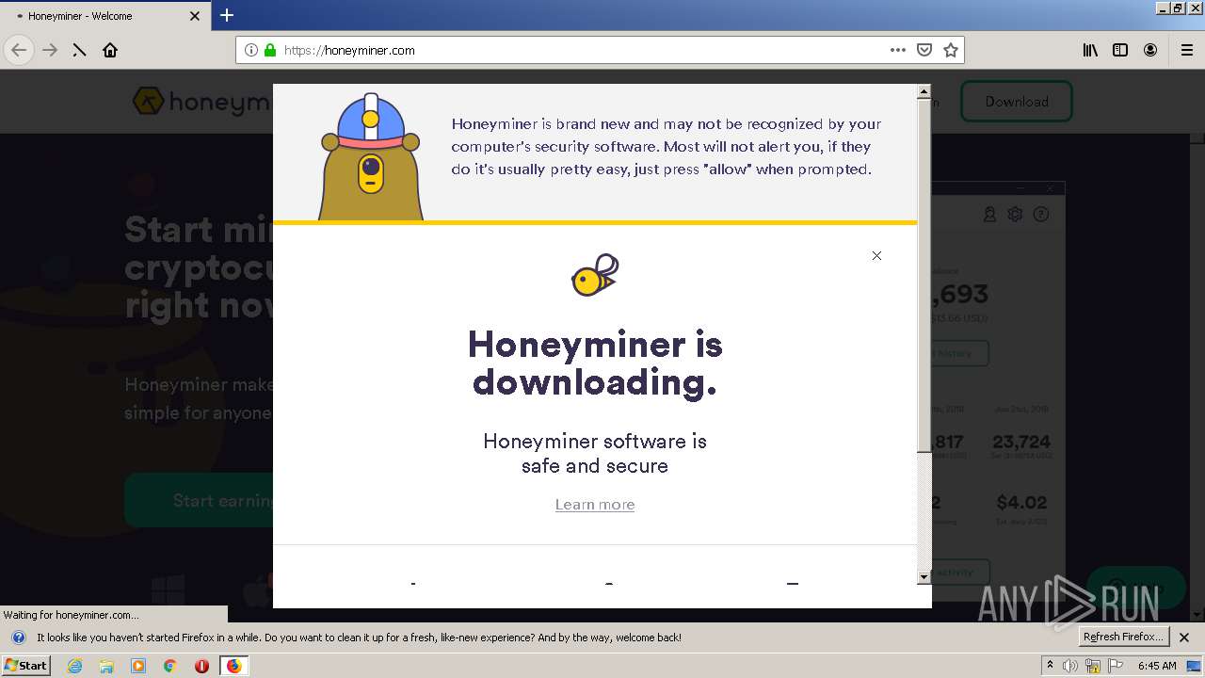
Task: Click the Honeyminer bee logo in dialog
Action: (x=595, y=275)
